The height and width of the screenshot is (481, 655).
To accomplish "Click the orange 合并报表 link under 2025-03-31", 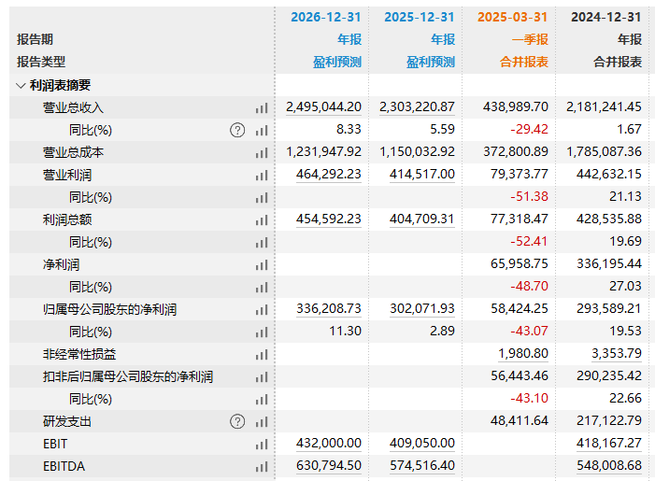I will (x=524, y=62).
